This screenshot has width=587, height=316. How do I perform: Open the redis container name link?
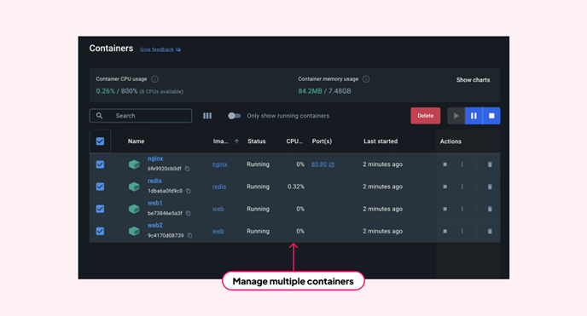(x=154, y=181)
